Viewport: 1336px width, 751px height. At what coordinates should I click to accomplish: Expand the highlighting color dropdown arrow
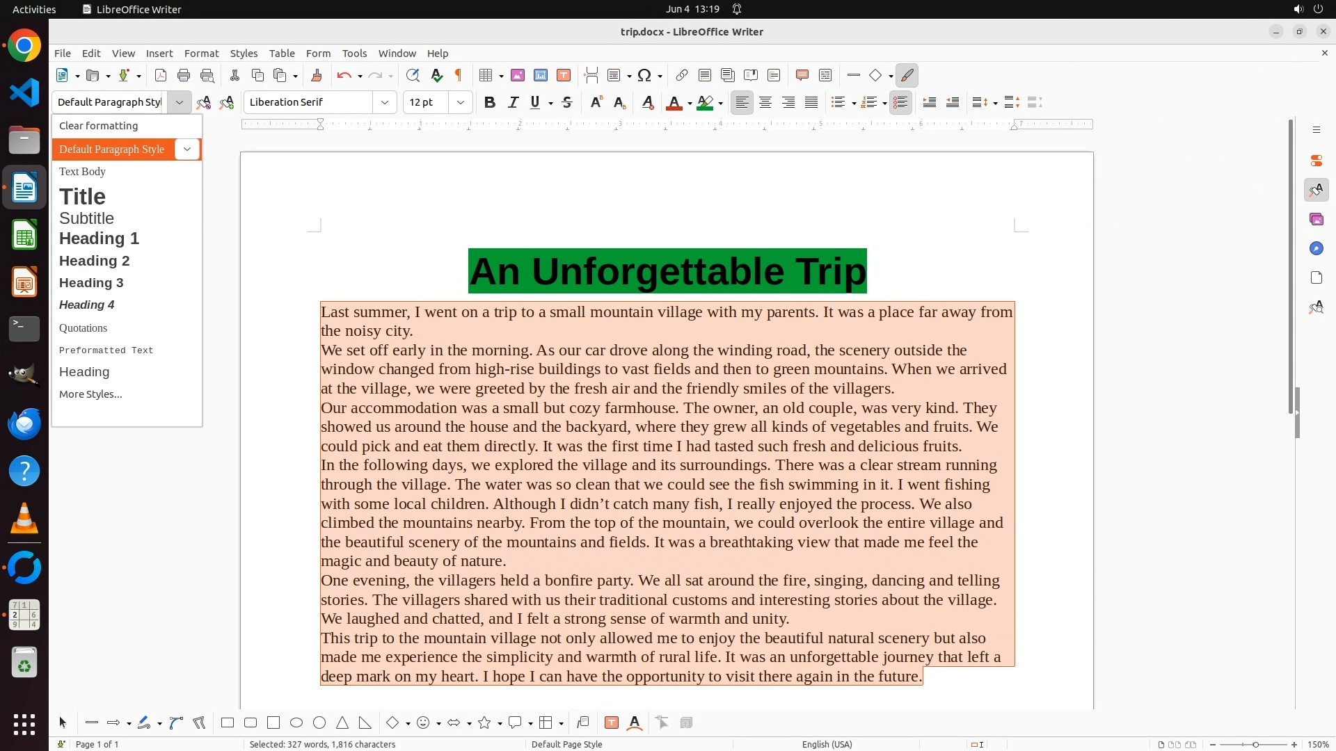point(721,103)
